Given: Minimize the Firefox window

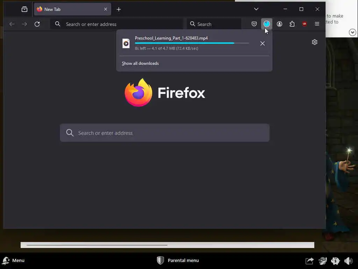Looking at the screenshot, I should pyautogui.click(x=285, y=9).
